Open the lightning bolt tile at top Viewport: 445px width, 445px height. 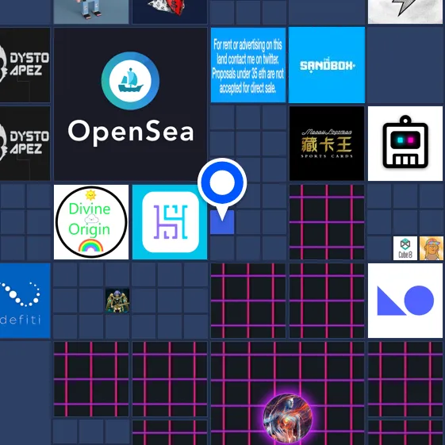click(x=405, y=12)
